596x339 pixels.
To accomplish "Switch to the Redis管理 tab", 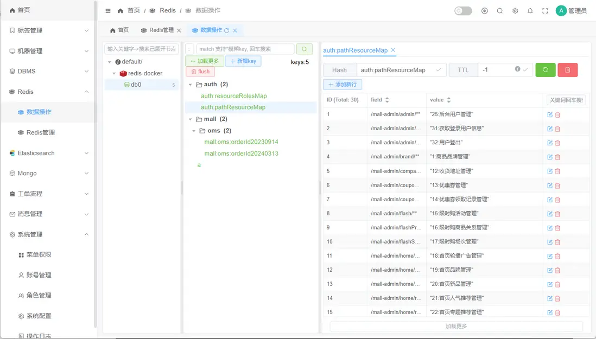I will point(157,30).
